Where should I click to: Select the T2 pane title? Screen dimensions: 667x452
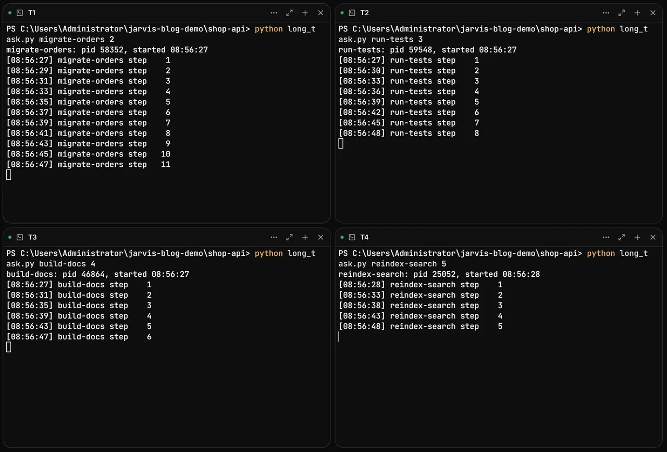click(x=364, y=13)
